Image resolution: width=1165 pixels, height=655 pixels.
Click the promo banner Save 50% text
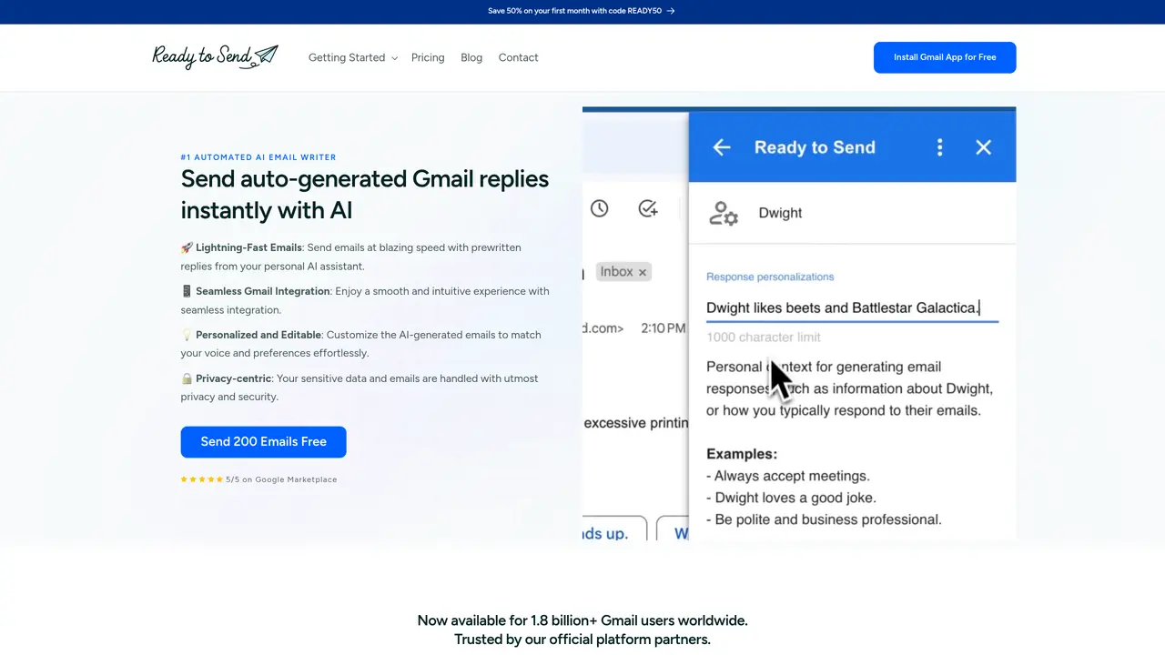click(x=574, y=11)
